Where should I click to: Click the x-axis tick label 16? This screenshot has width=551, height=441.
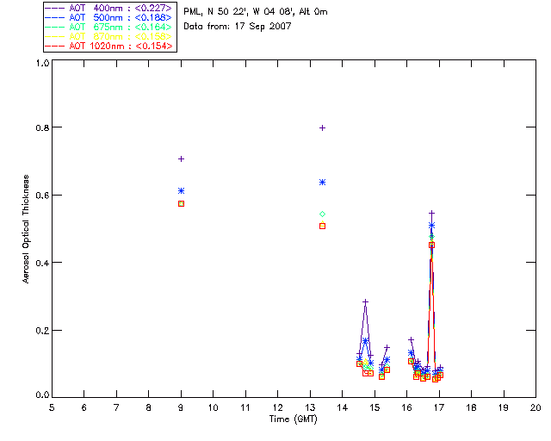point(407,407)
